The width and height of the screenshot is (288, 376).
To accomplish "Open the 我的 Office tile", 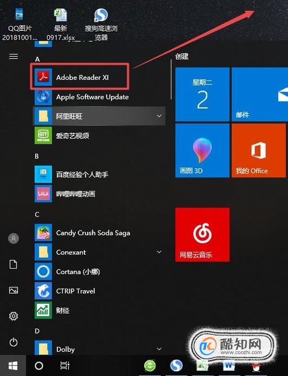I will [x=259, y=150].
